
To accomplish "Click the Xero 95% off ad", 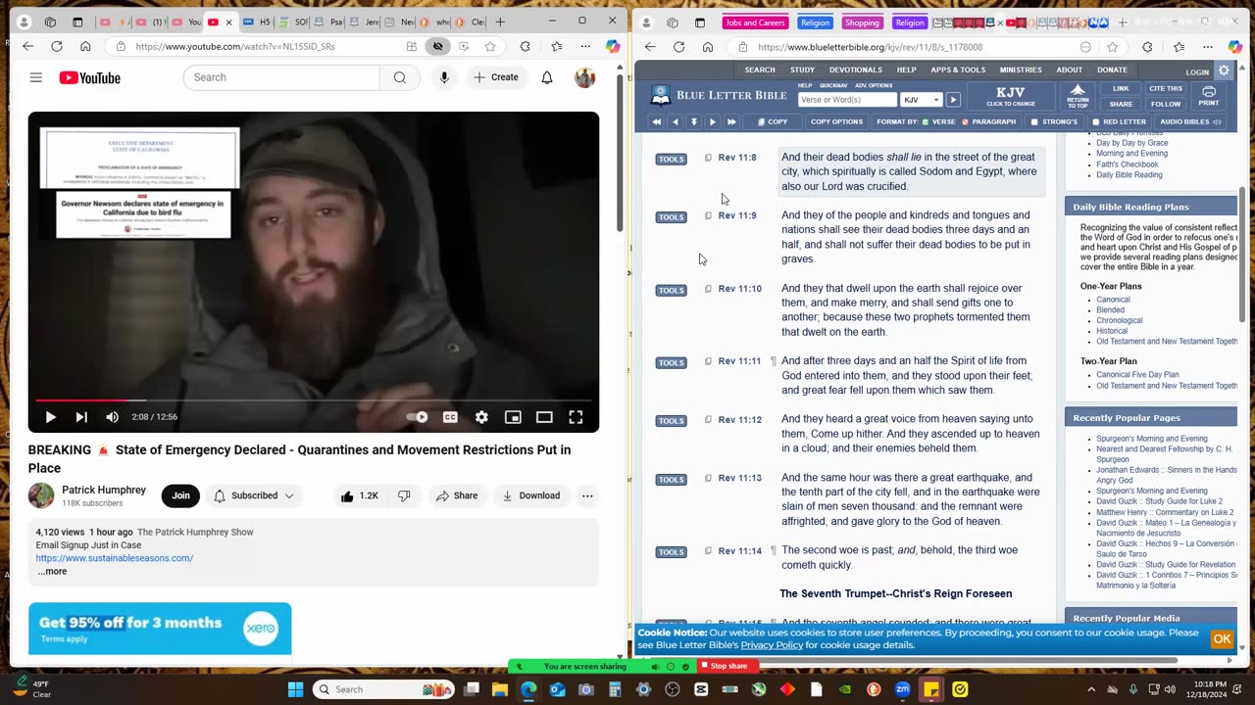I will tap(160, 629).
